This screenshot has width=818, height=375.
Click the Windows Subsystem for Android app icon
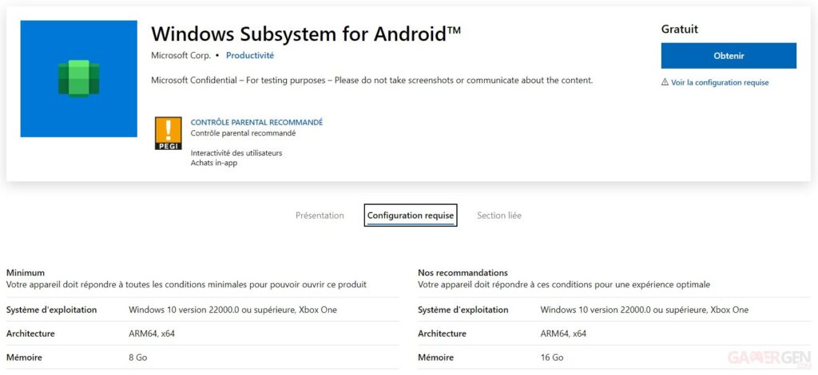click(x=79, y=79)
